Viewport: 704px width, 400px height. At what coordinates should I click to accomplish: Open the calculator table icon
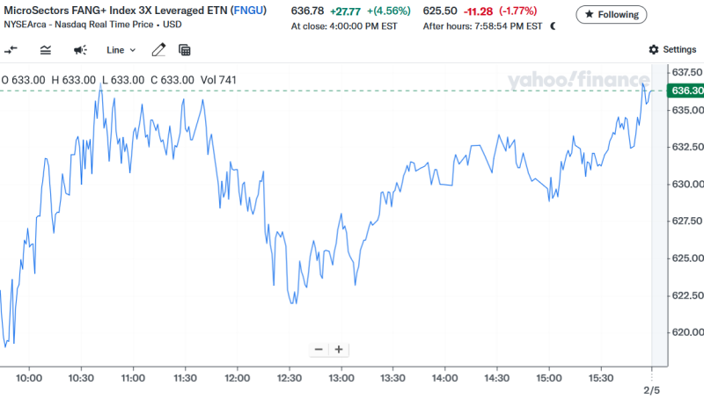(185, 50)
